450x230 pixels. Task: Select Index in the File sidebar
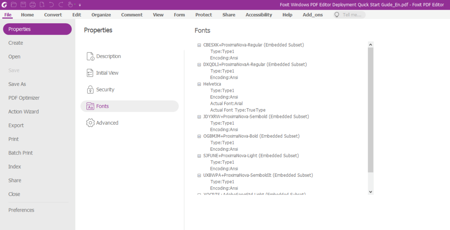[15, 167]
